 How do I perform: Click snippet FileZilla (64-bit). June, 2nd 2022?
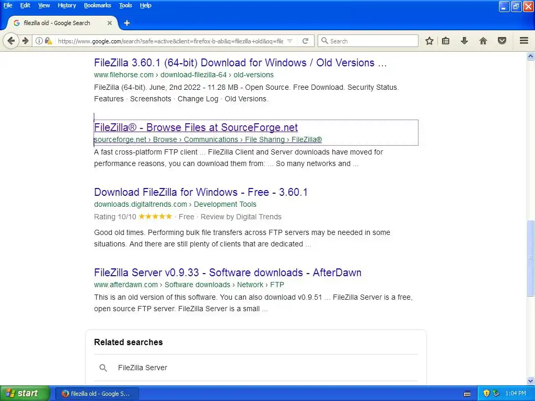pos(247,93)
